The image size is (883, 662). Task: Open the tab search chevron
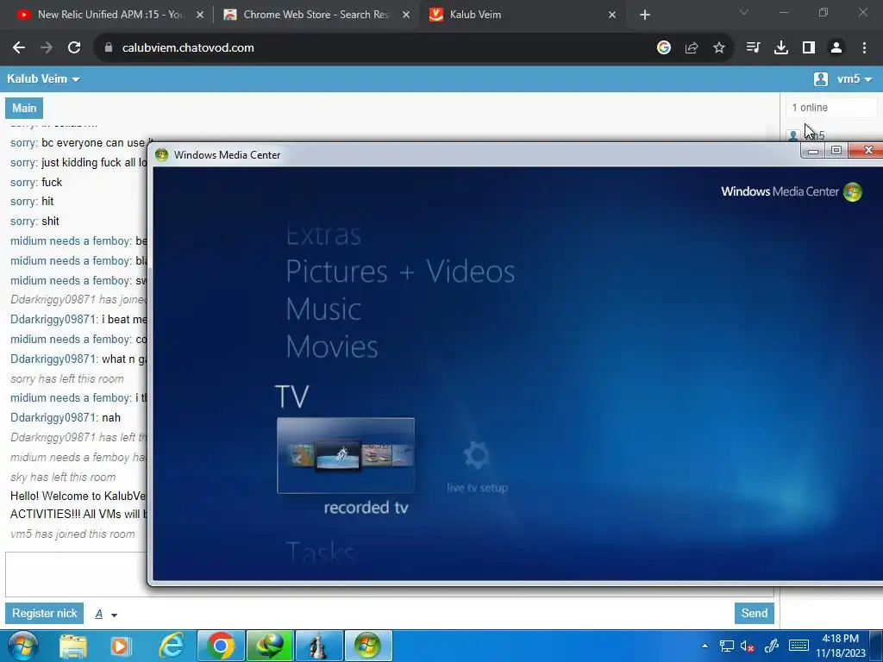point(744,12)
